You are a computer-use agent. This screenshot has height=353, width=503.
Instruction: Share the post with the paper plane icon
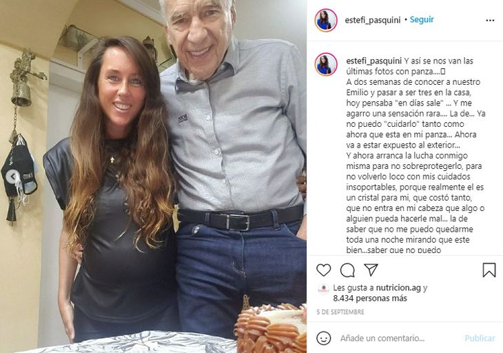pyautogui.click(x=371, y=270)
